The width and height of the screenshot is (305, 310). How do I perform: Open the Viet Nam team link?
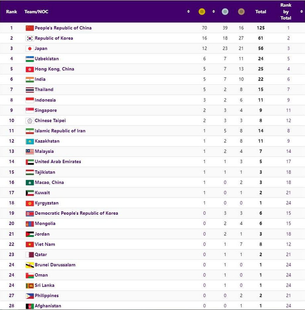[45, 244]
